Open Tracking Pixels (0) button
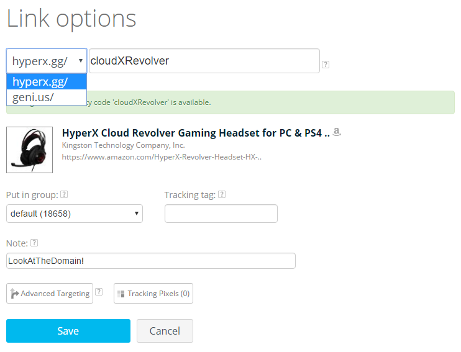This screenshot has width=461, height=352. tap(153, 294)
